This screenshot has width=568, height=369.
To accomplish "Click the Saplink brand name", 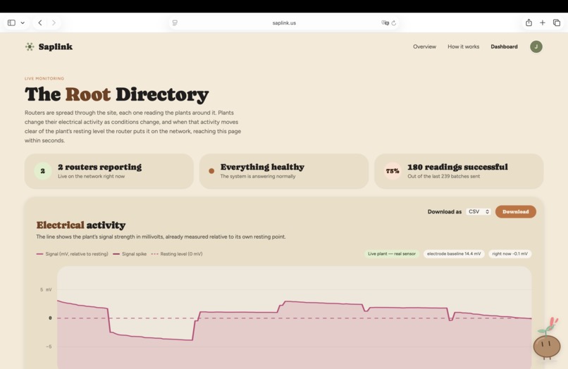I will pyautogui.click(x=56, y=46).
